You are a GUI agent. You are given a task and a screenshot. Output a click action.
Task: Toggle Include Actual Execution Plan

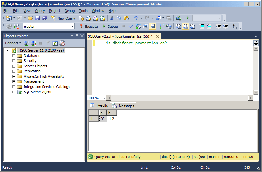click(x=162, y=27)
